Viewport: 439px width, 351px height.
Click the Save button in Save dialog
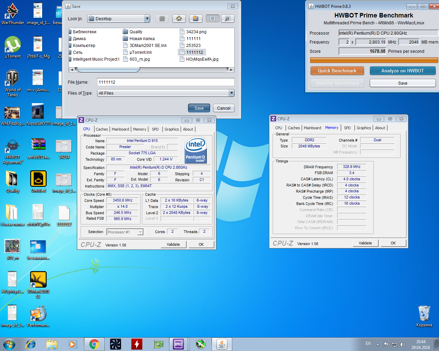tap(199, 108)
